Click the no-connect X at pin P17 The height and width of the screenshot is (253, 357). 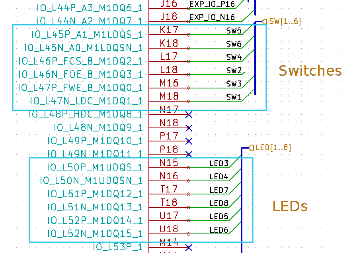(x=189, y=141)
